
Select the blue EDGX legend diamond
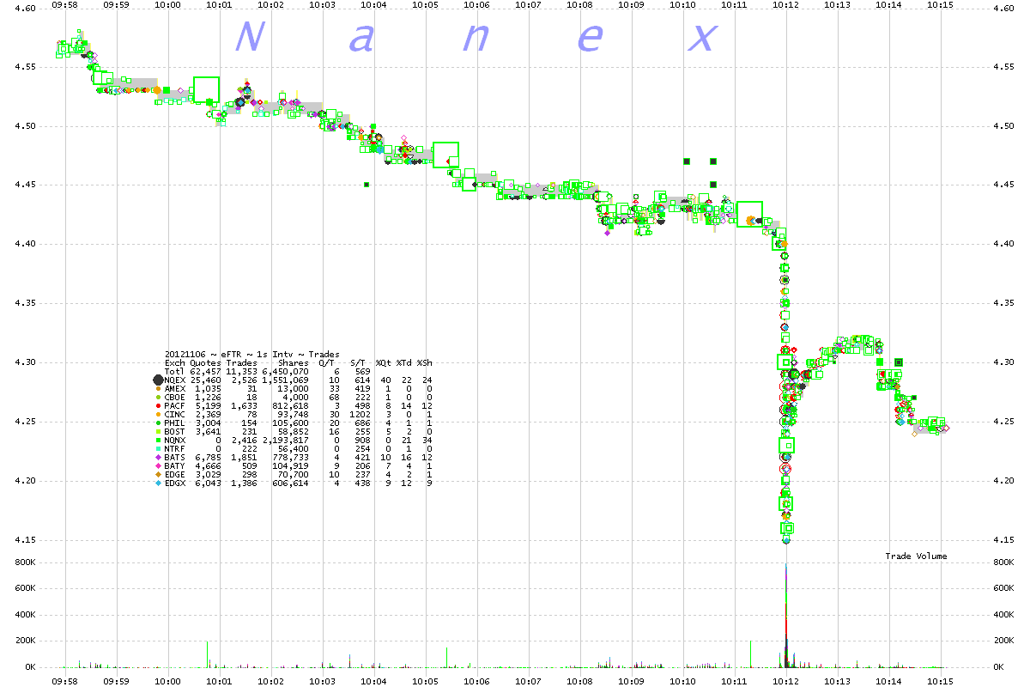coord(158,483)
